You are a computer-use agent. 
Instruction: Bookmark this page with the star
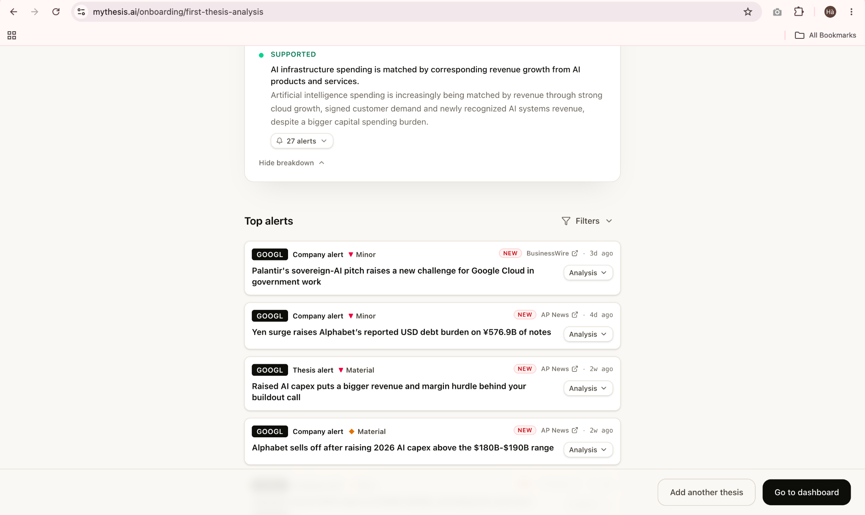748,12
